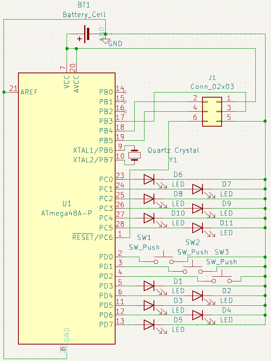
Task: Click the PC5 pin label
Action: (106, 228)
